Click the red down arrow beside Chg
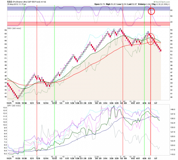The width and height of the screenshot is (178, 160). coord(169,4)
